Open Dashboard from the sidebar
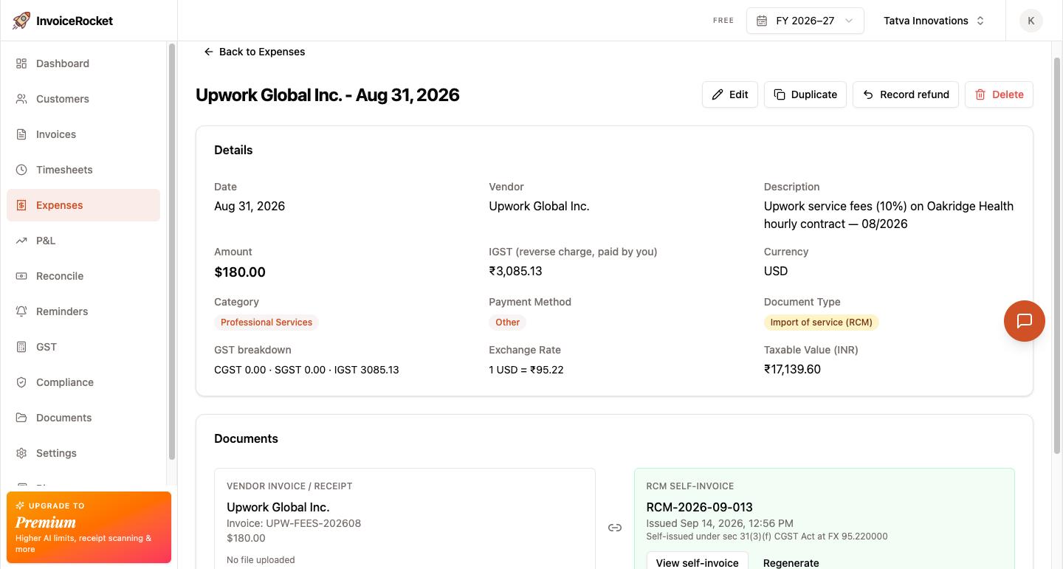 click(83, 63)
